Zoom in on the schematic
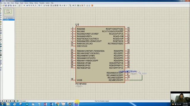Viewport: 190px width, 106px height. pos(29,6)
